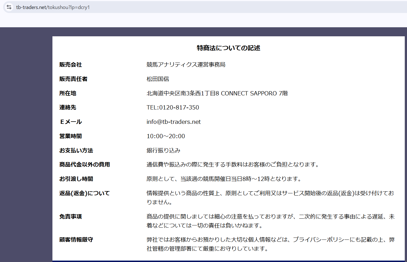Click the email info@tb-traders.net

click(x=174, y=122)
